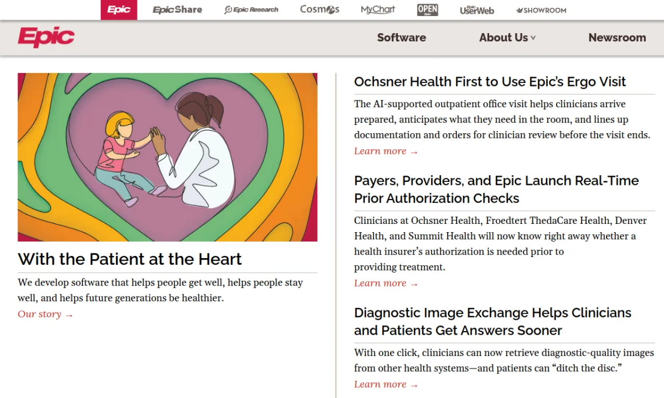Click Learn more under Ergo Visit article

tap(386, 151)
